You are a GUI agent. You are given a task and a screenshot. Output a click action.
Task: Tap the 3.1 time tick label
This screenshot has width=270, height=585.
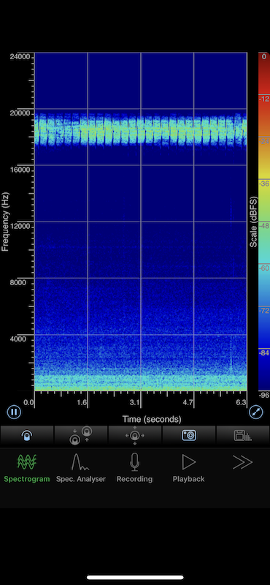(135, 403)
